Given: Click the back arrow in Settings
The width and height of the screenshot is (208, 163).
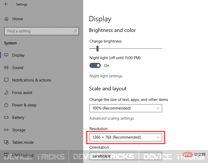Looking at the screenshot, I should 6,4.
